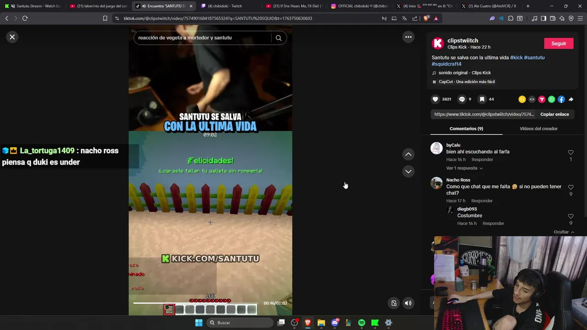Open Brave Rewards triangle icon
This screenshot has width=587, height=330.
436,18
